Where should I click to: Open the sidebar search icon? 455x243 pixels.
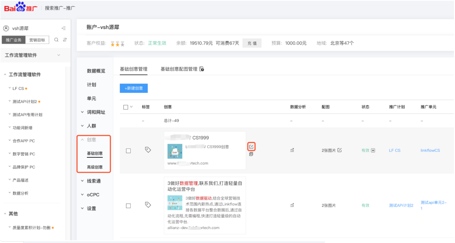coord(56,40)
